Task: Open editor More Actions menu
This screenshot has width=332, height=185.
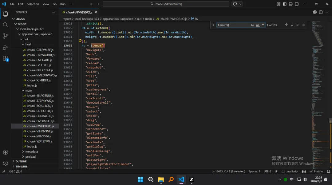Action: coord(327,12)
